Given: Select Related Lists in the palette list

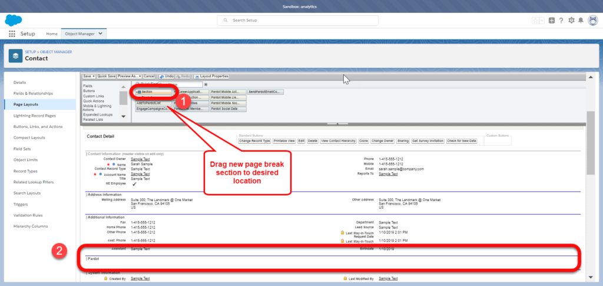Looking at the screenshot, I should click(x=92, y=120).
